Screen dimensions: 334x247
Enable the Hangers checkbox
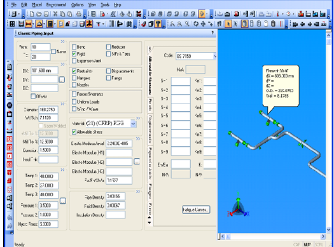pyautogui.click(x=74, y=78)
